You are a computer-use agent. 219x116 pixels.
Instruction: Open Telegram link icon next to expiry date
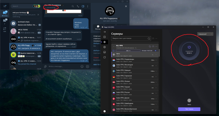(x=155, y=51)
